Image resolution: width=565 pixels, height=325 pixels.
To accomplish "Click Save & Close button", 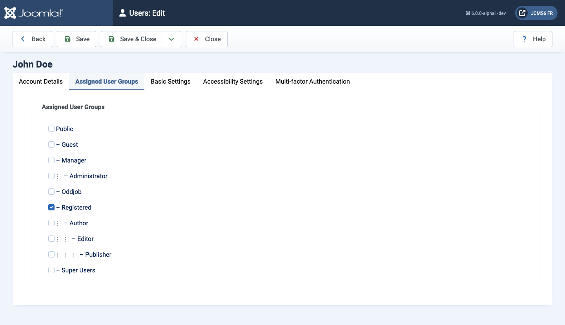I will click(x=131, y=39).
